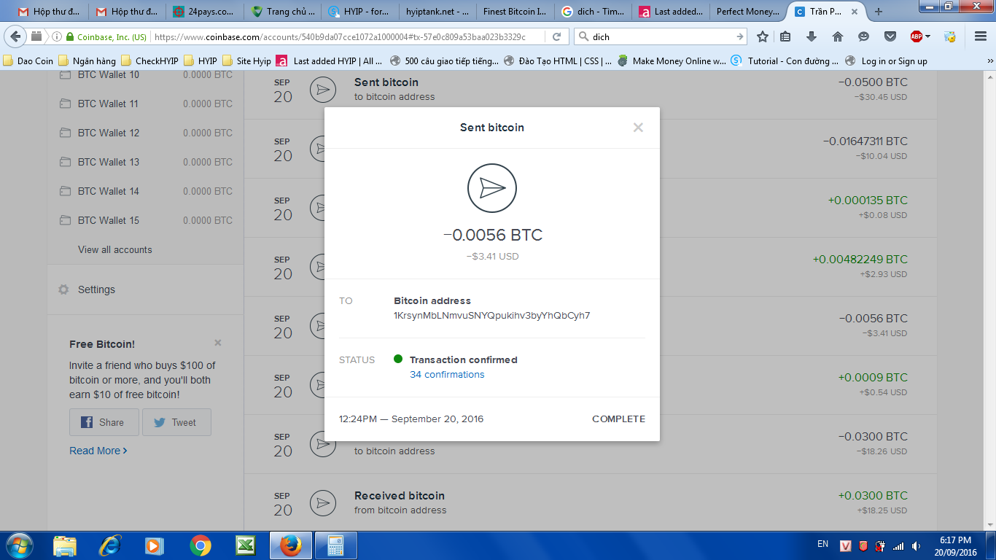Click the Settings gear icon

63,289
